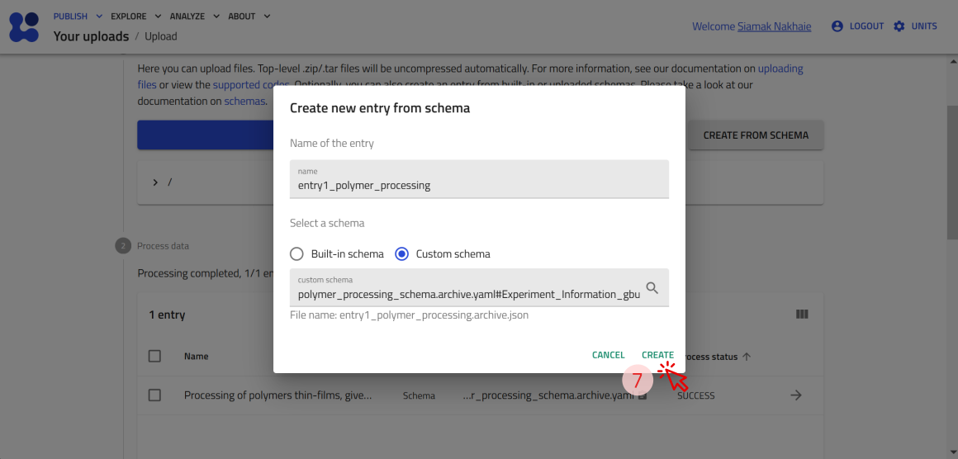The image size is (958, 459).
Task: Click the LOGOUT button
Action: click(x=866, y=26)
